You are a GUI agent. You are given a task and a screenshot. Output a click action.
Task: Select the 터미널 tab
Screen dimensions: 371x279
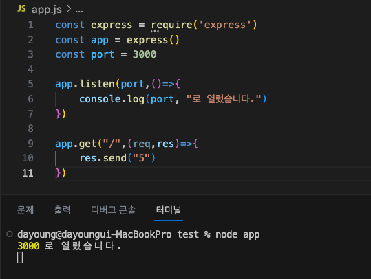tap(169, 210)
